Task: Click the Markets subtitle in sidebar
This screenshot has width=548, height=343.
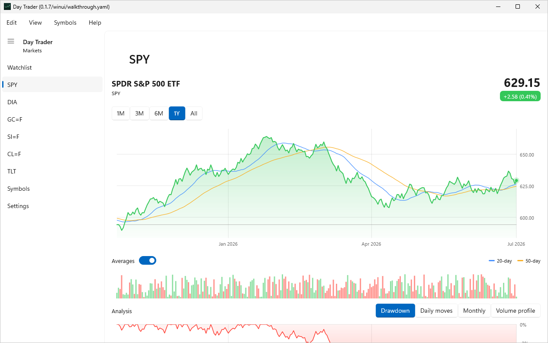Action: [32, 51]
